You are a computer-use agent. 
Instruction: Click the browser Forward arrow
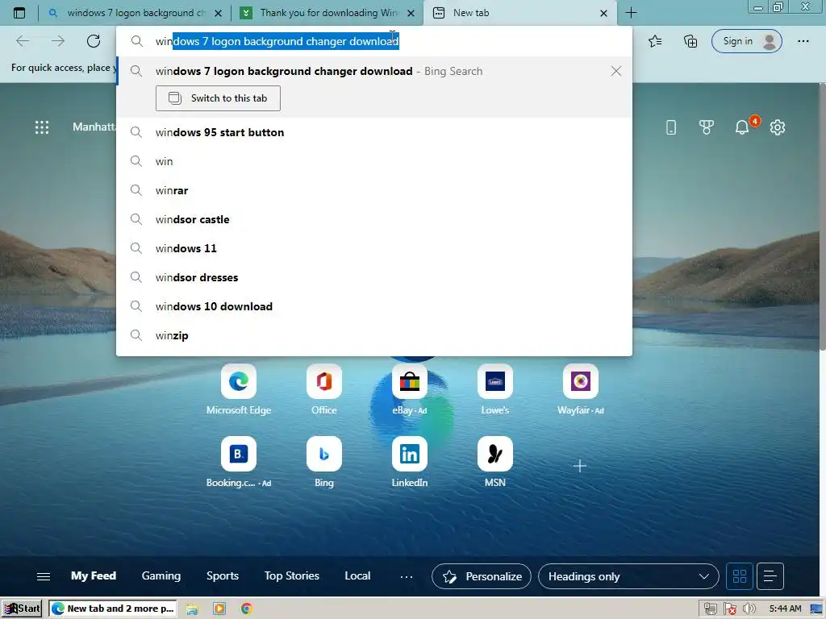(58, 41)
